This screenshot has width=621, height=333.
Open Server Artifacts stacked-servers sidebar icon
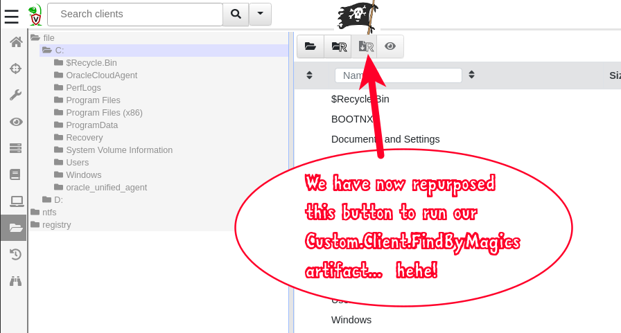(x=15, y=148)
